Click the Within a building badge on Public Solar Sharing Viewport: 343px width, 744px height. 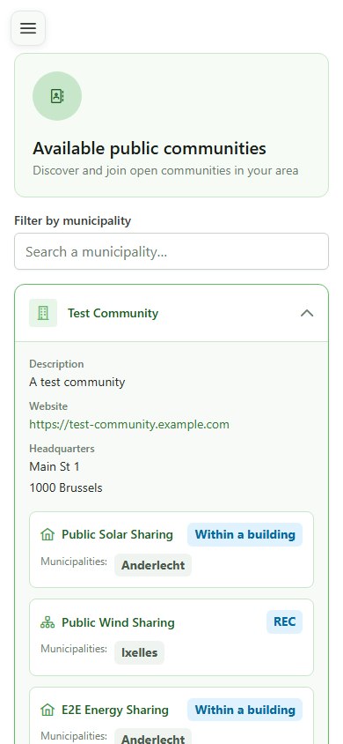point(245,535)
